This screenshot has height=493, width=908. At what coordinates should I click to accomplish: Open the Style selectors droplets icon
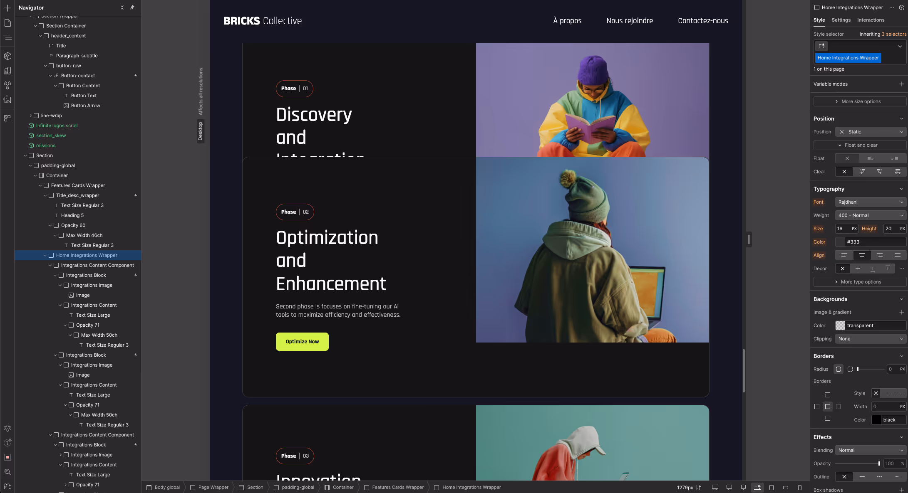click(x=7, y=85)
